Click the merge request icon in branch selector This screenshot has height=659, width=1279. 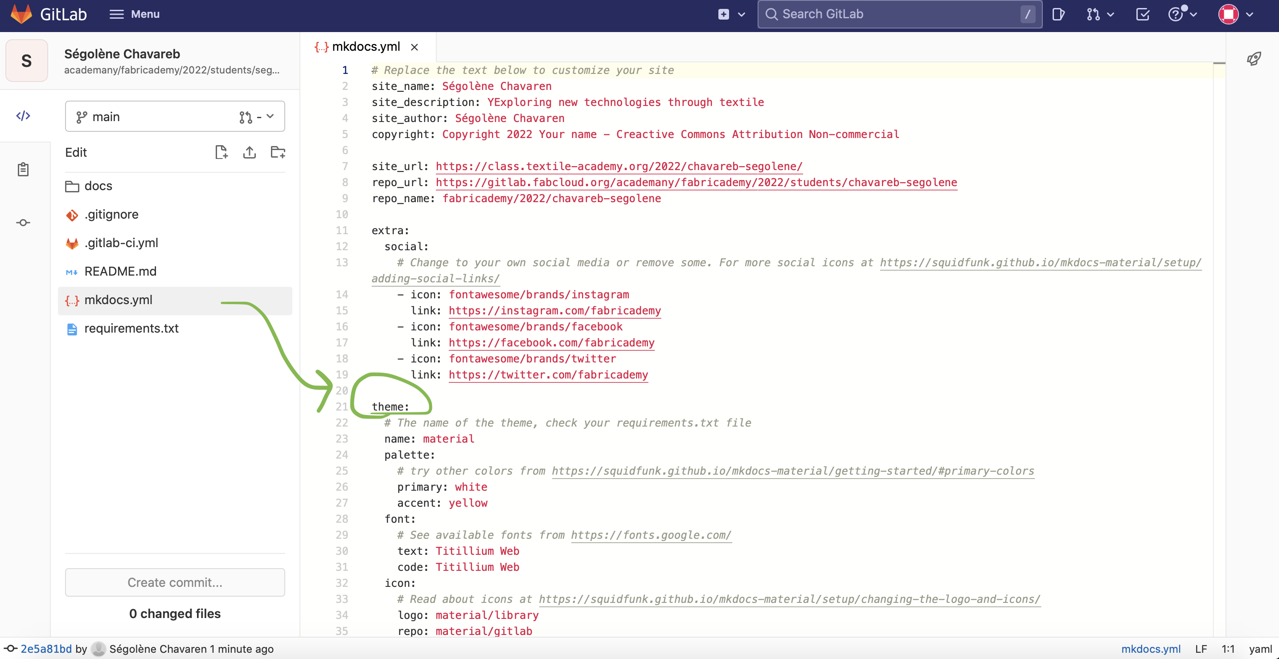pyautogui.click(x=245, y=117)
